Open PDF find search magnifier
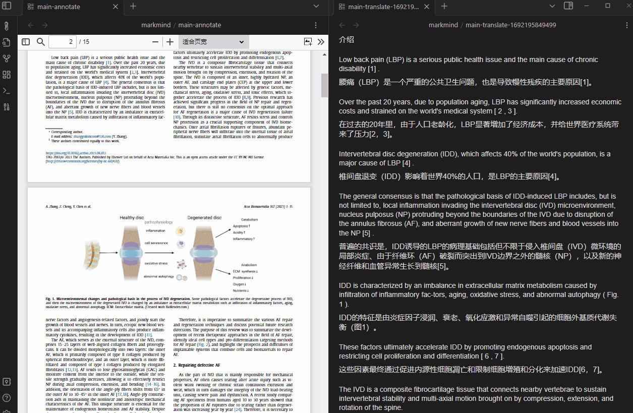Image resolution: width=633 pixels, height=413 pixels. pos(41,42)
